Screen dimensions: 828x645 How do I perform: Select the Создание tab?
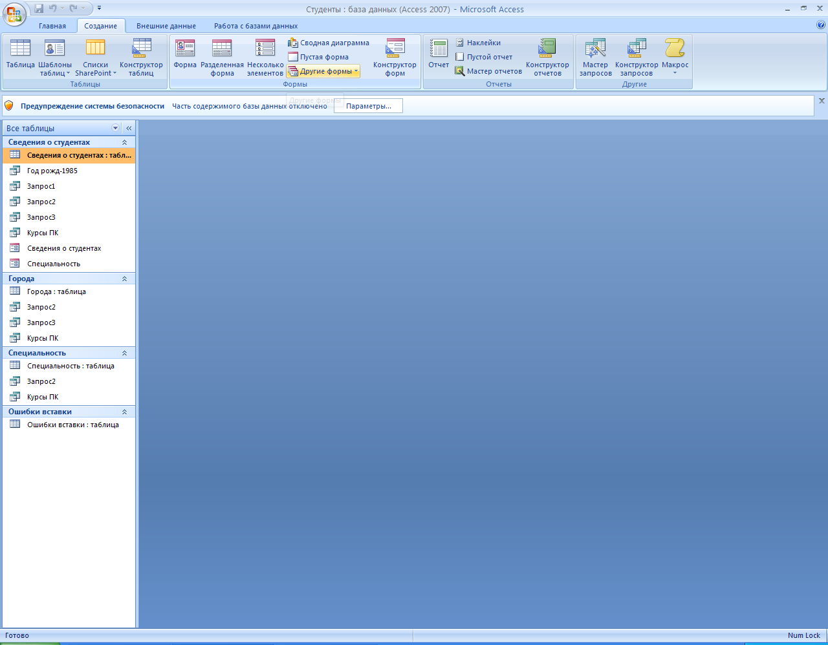tap(101, 26)
